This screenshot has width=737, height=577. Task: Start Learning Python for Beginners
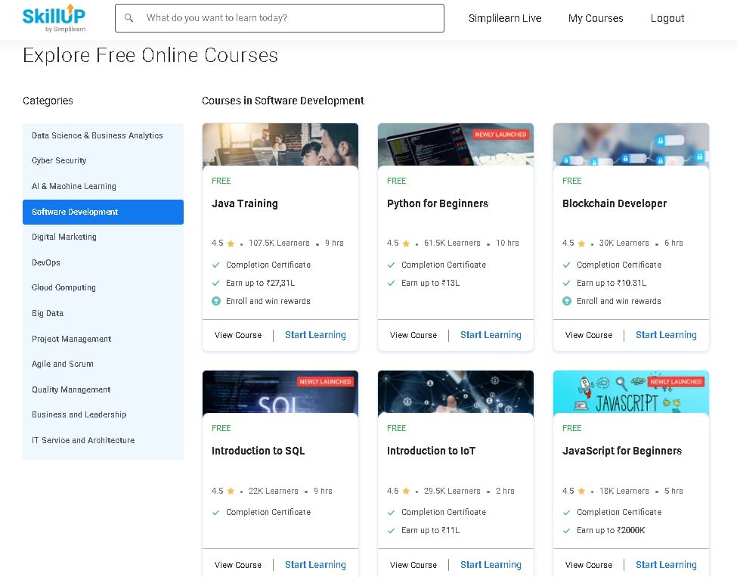pos(491,335)
